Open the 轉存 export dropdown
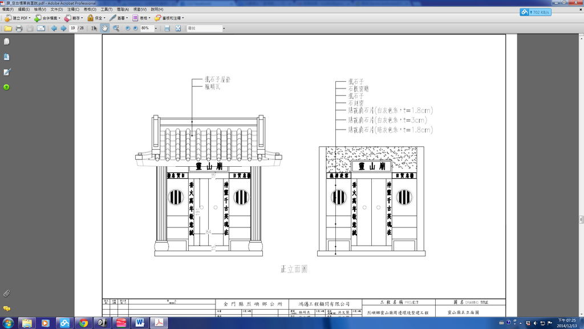584x329 pixels. click(74, 18)
